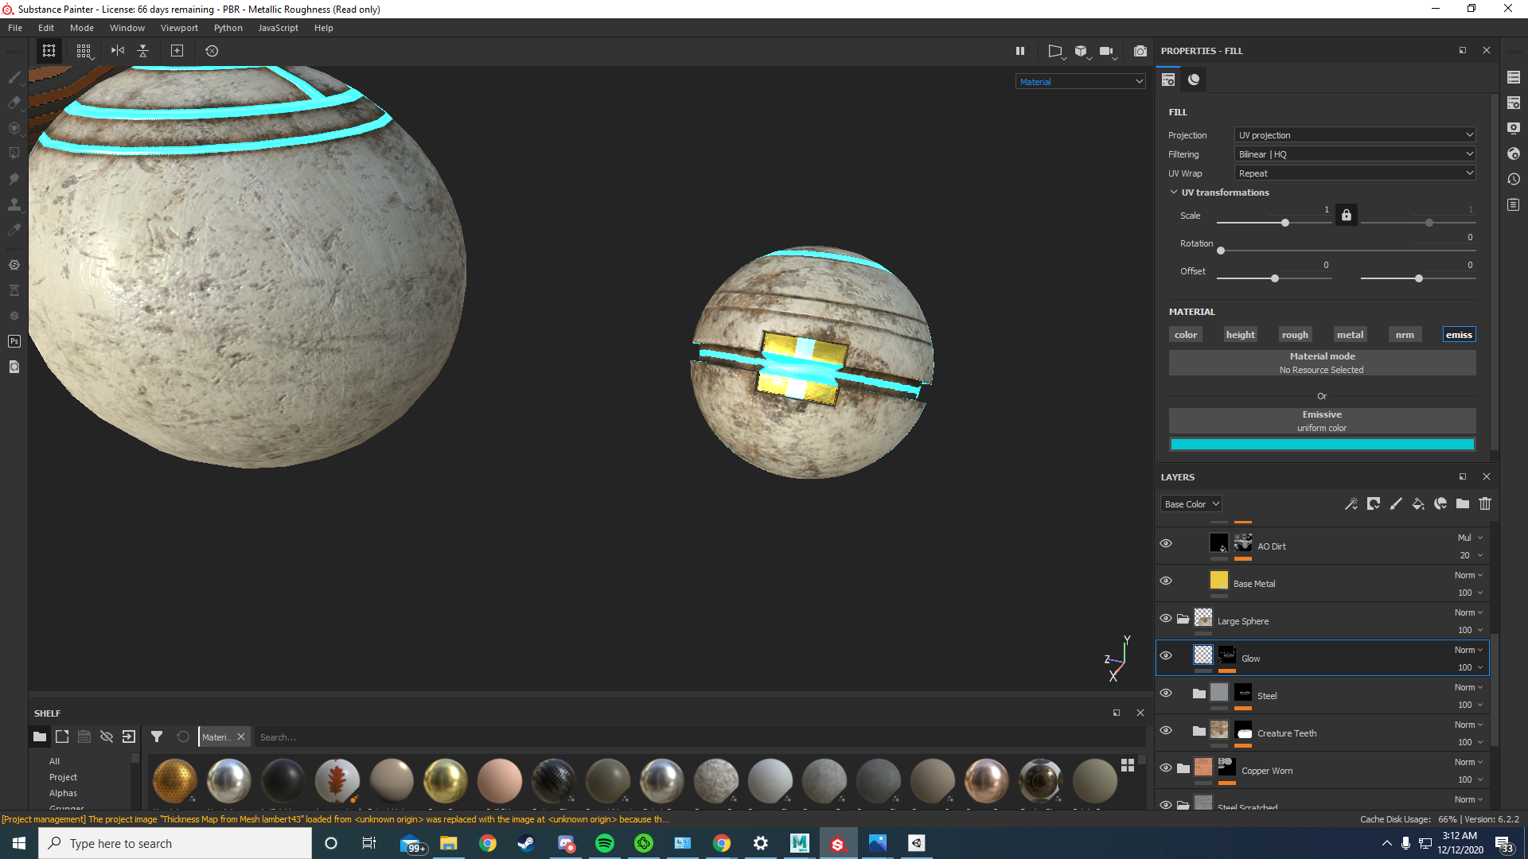Open the shelf filter funnel icon
The width and height of the screenshot is (1528, 859).
pos(157,737)
